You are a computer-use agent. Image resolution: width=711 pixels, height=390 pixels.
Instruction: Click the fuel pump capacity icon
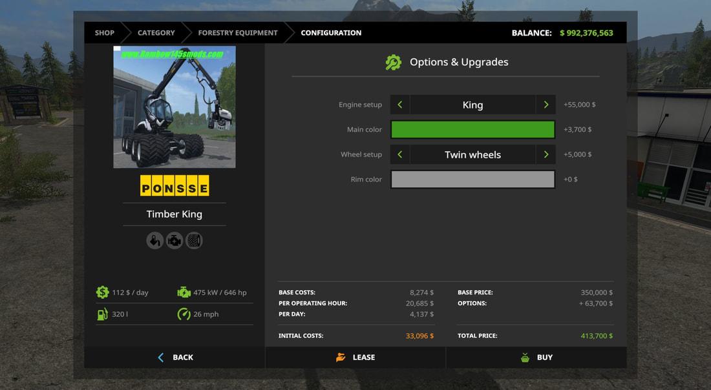click(x=103, y=314)
